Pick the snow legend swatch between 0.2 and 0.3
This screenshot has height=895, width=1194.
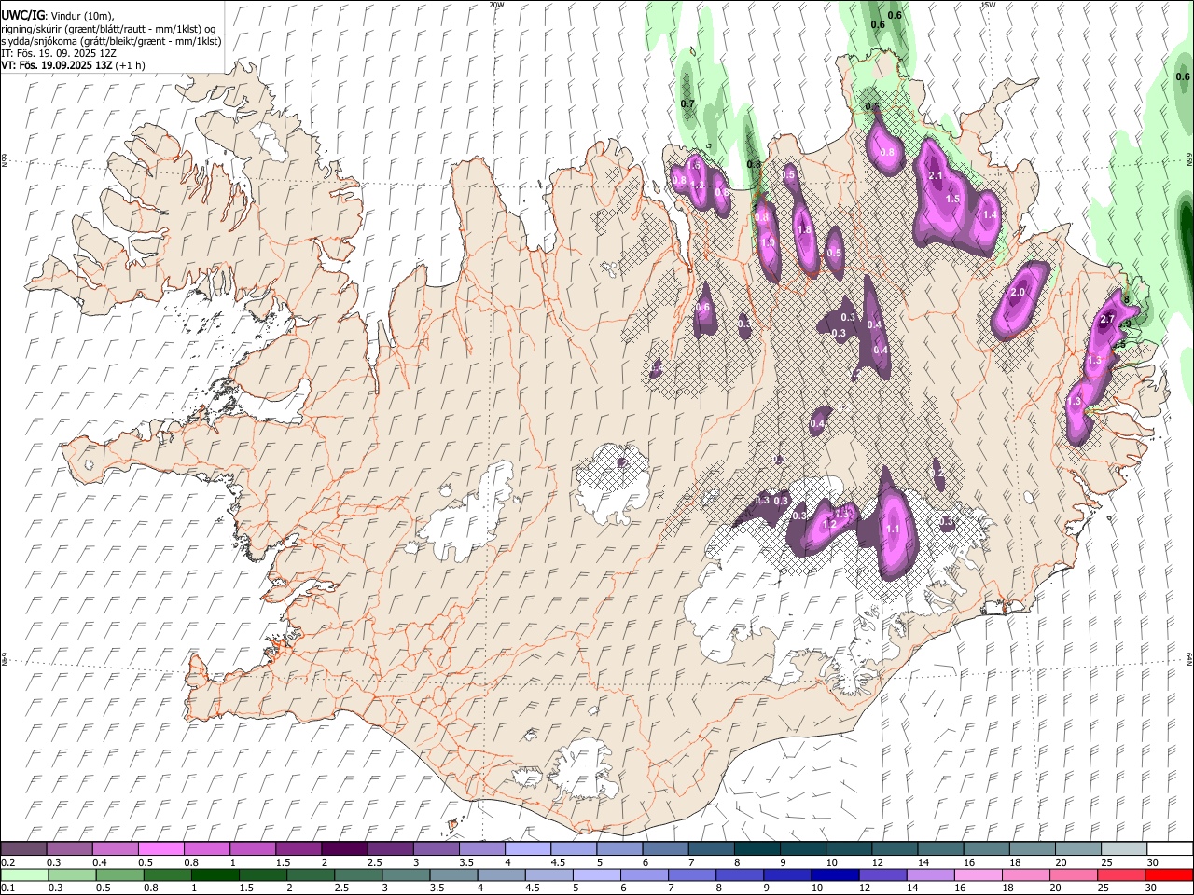point(23,848)
